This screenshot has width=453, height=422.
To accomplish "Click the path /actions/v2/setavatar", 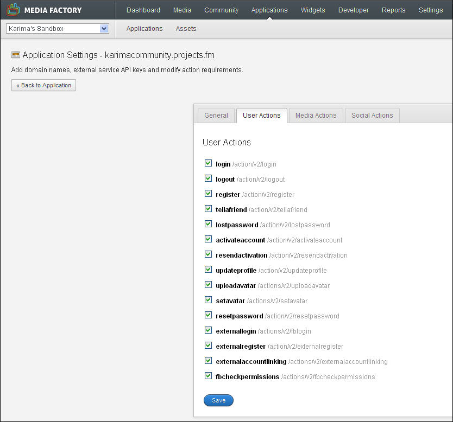I will [x=277, y=301].
